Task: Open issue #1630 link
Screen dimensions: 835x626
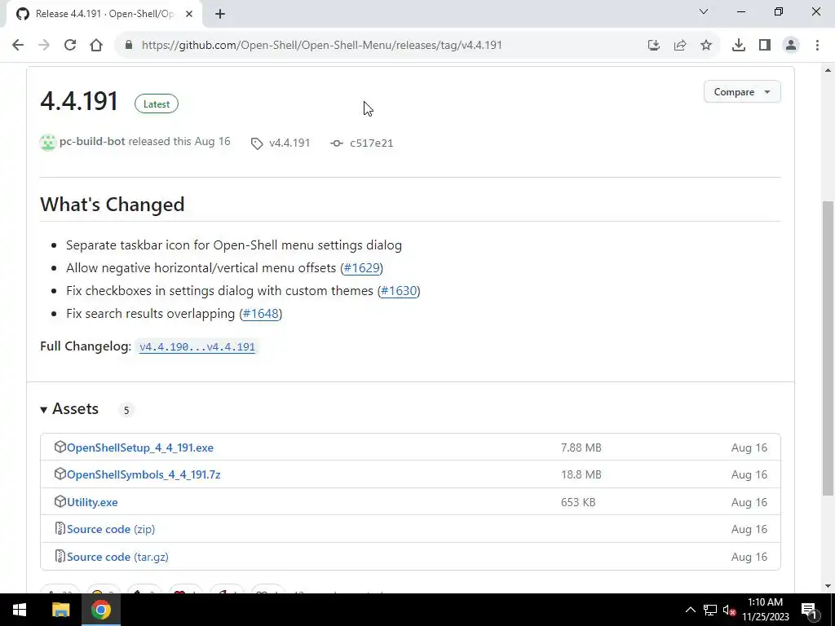Action: pyautogui.click(x=399, y=291)
